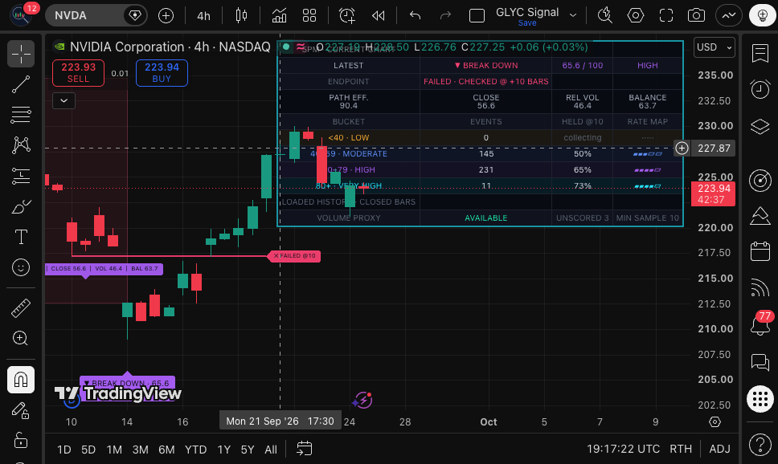Screen dimensions: 778x464
Task: Click the 223.93 SELL button
Action: pos(79,73)
